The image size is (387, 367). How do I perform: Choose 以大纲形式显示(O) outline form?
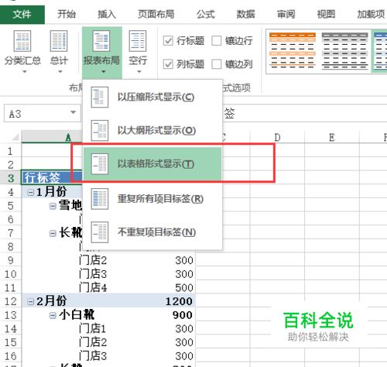tap(152, 130)
